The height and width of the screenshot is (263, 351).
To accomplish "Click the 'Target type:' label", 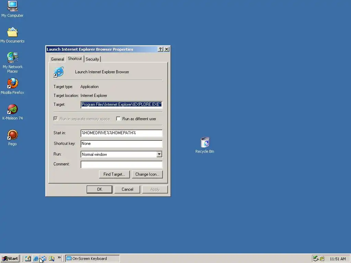I will tap(63, 87).
